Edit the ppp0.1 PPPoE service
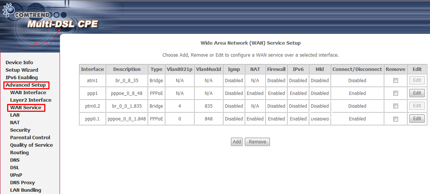Image resolution: width=430 pixels, height=194 pixels. pos(417,119)
